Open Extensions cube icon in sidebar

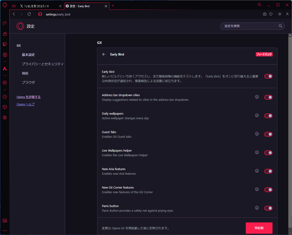coord(5,107)
